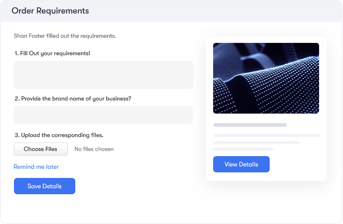The height and width of the screenshot is (224, 343).
Task: Save the order details
Action: [45, 186]
